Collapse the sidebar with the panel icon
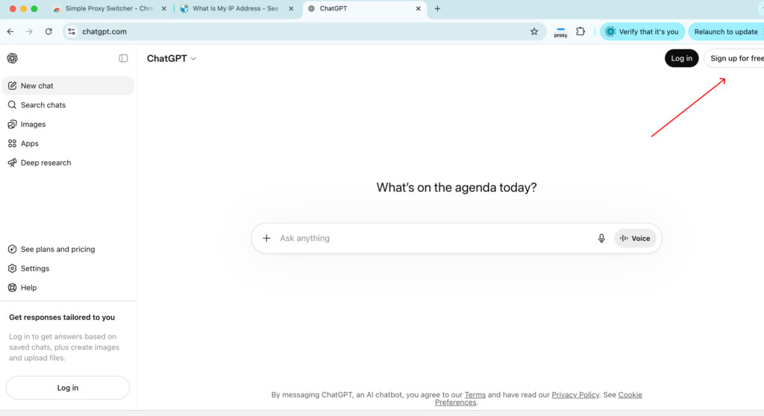The width and height of the screenshot is (764, 416). pyautogui.click(x=123, y=58)
